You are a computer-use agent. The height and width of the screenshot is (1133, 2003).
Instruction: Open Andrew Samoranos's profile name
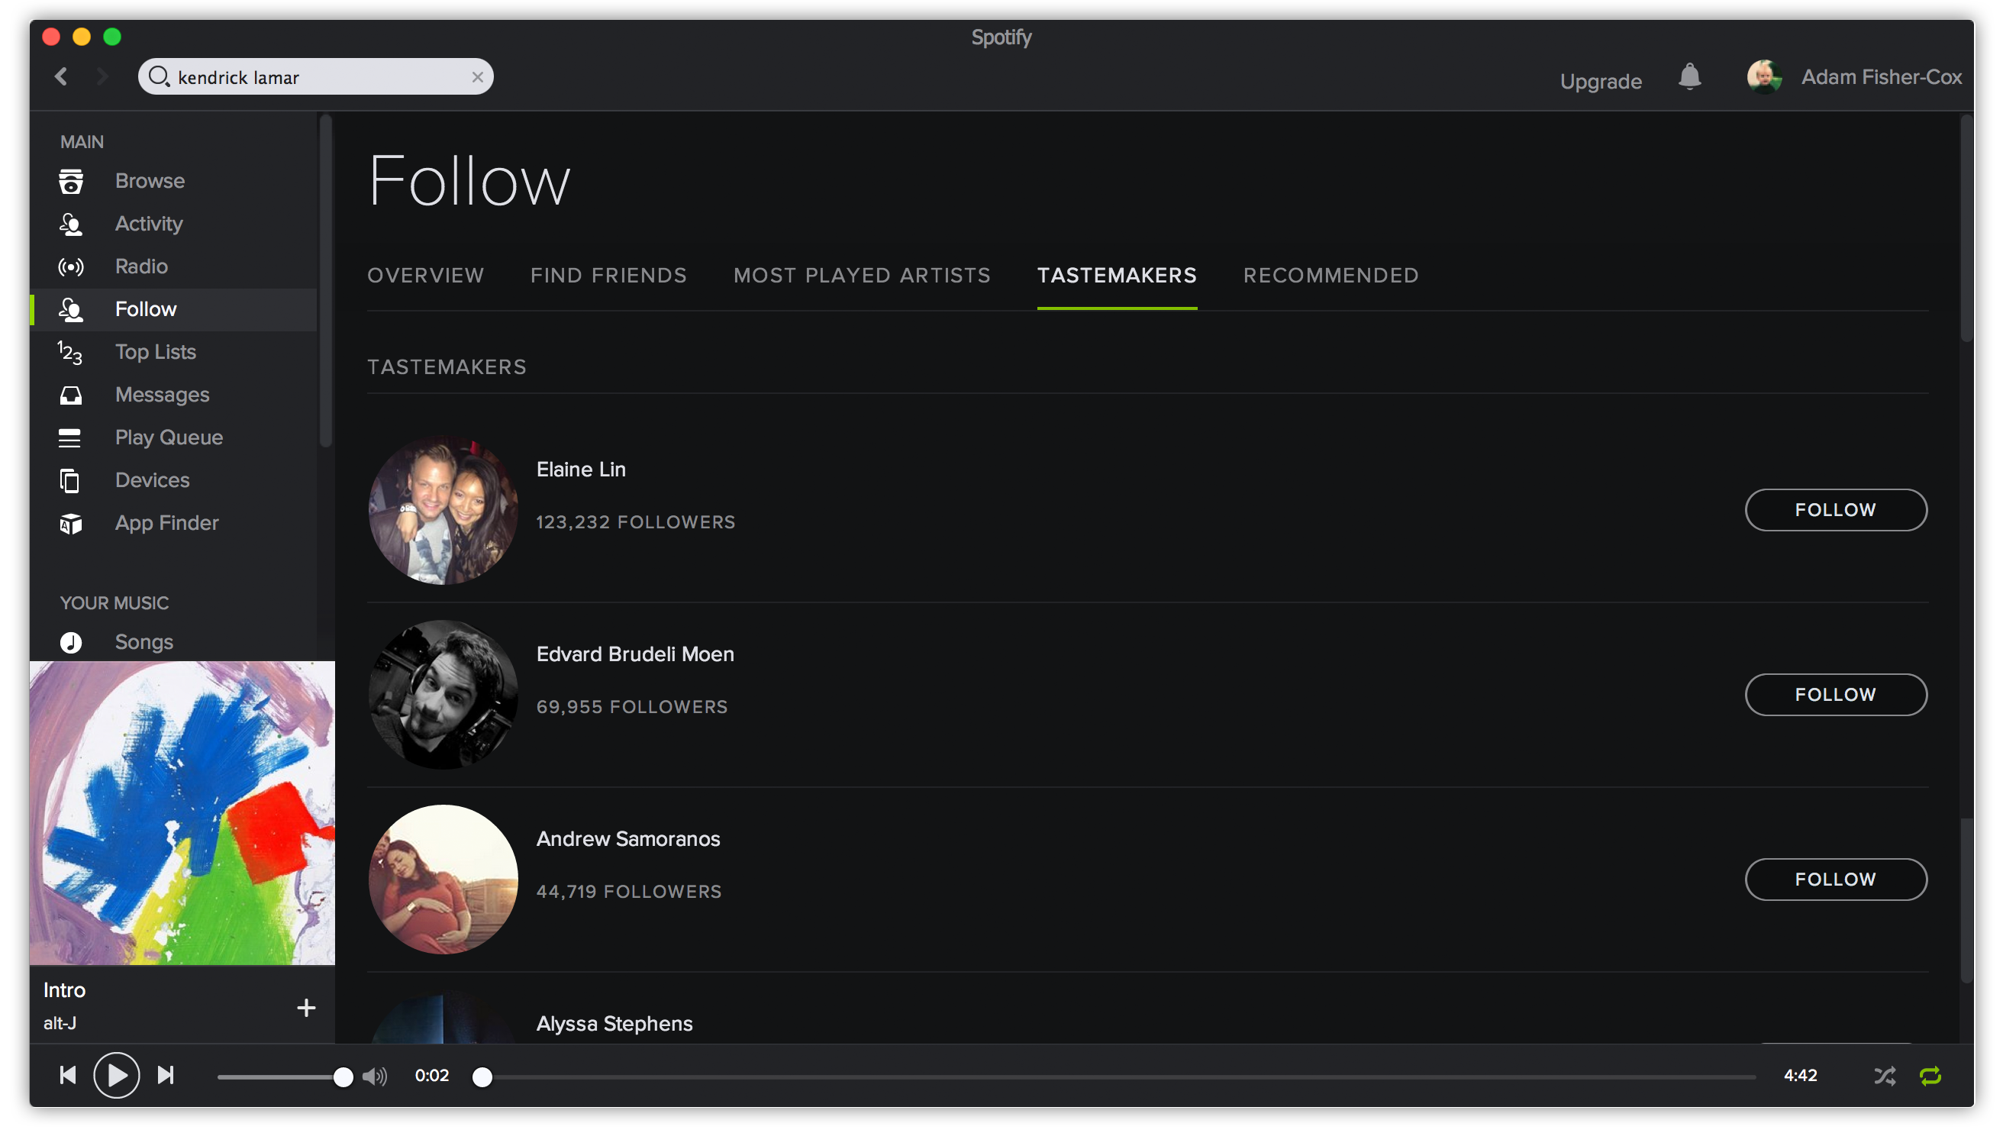tap(628, 839)
